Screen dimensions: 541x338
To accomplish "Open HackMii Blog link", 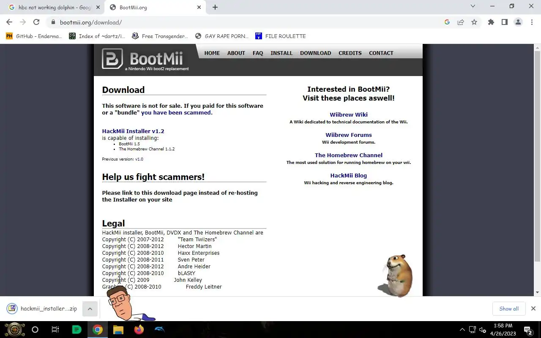I will [x=349, y=175].
